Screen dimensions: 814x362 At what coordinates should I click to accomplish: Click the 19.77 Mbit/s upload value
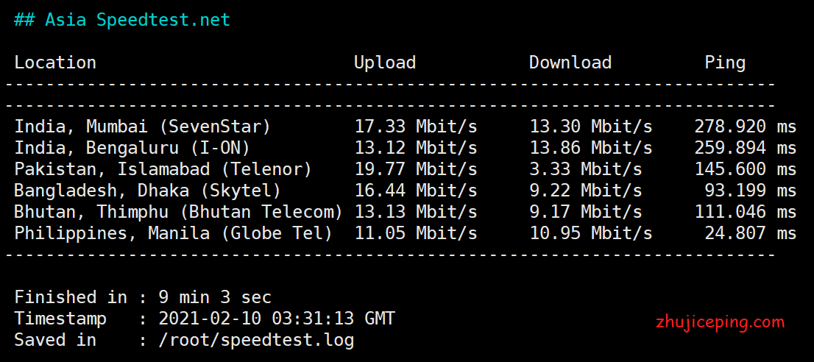(x=415, y=169)
